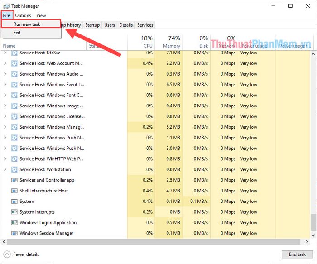Click the gear icon for Service Host: Windows Image
Image resolution: width=317 pixels, height=264 pixels.
click(x=14, y=106)
